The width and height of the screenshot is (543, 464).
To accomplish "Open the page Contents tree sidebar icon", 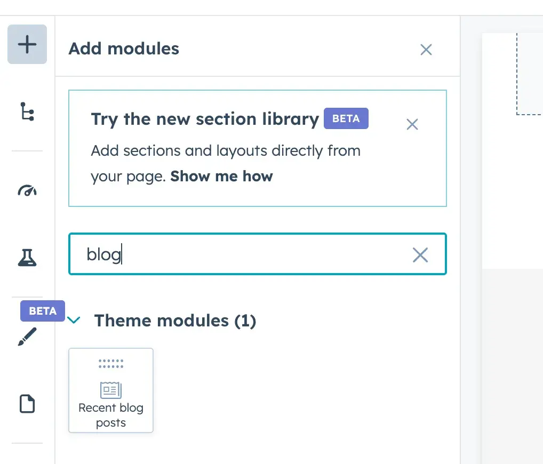I will click(27, 112).
